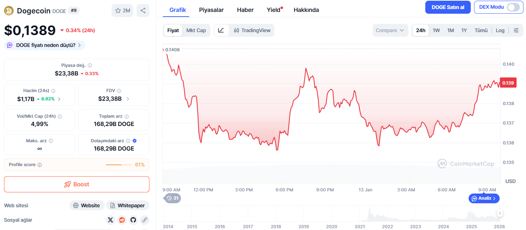
Task: Click the info icon beside Toplam arz
Action: tap(126, 116)
